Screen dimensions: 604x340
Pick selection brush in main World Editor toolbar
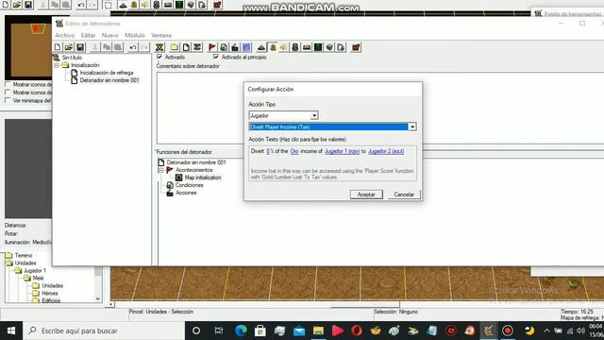tap(109, 5)
